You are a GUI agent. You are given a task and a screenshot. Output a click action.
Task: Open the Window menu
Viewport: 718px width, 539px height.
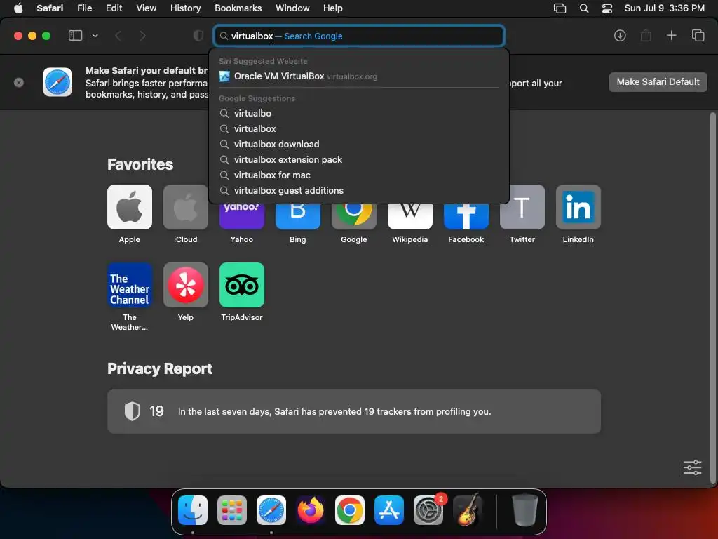(x=292, y=8)
